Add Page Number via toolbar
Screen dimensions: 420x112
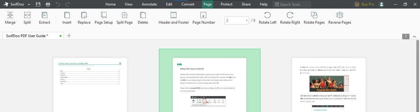click(x=204, y=15)
